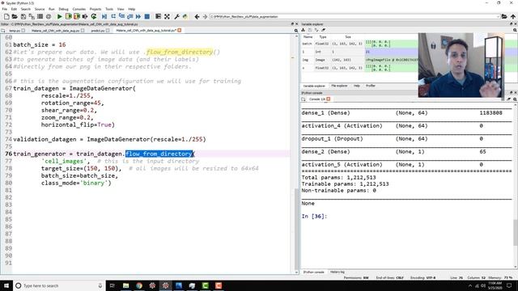Viewport: 518px width, 291px height.
Task: Open the File menu
Action: [5, 9]
